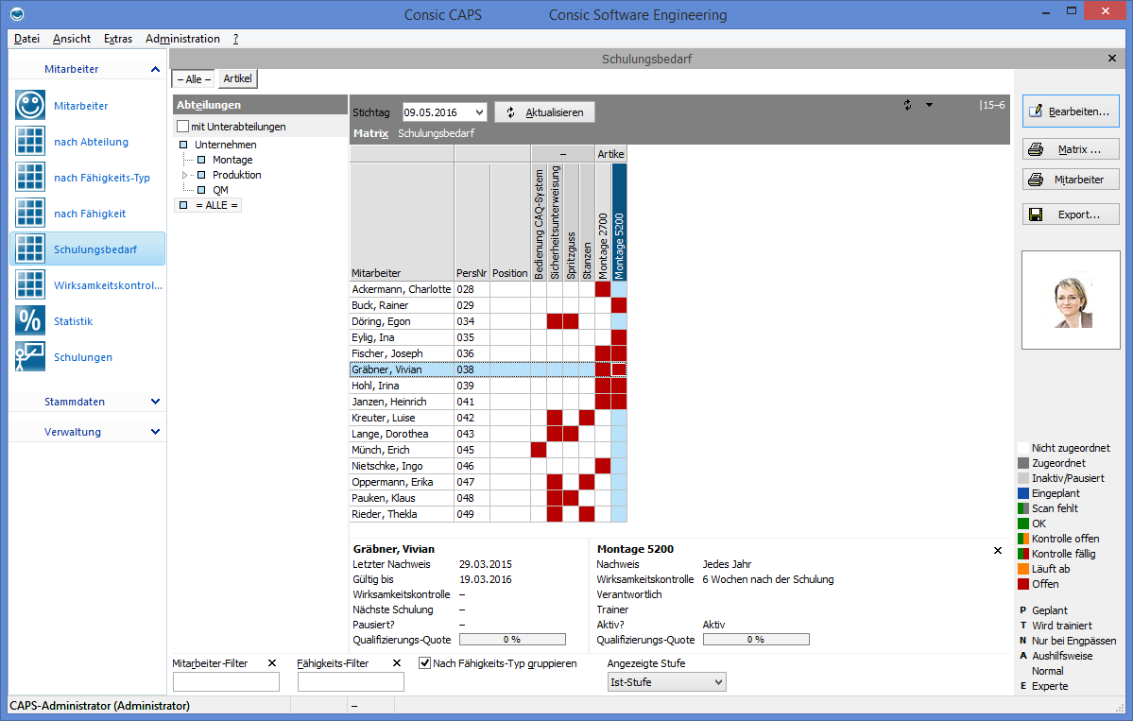Open the Angezeigte Stufe combo box

tap(666, 682)
